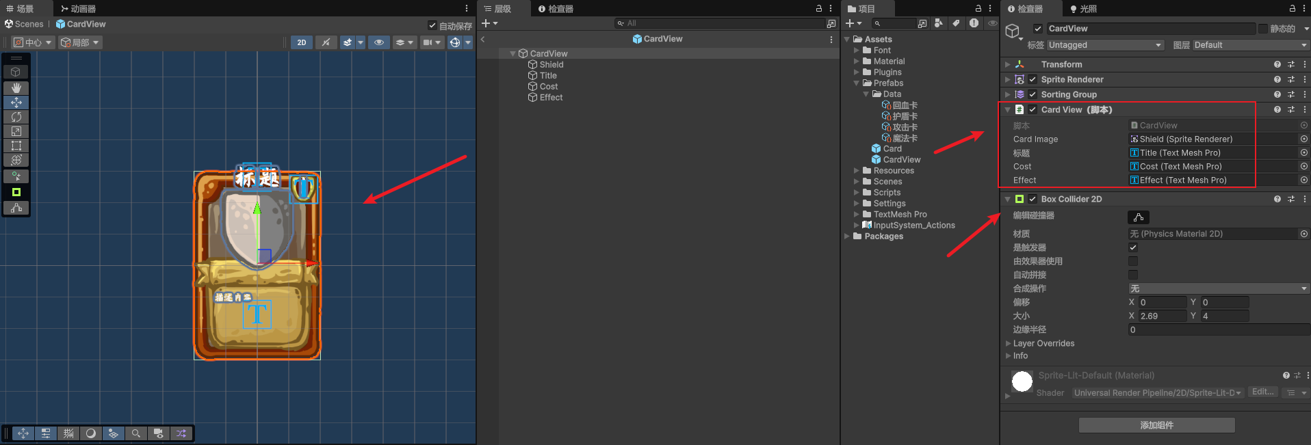Viewport: 1311px width, 445px height.
Task: Open the 合成操作 dropdown
Action: point(1219,288)
